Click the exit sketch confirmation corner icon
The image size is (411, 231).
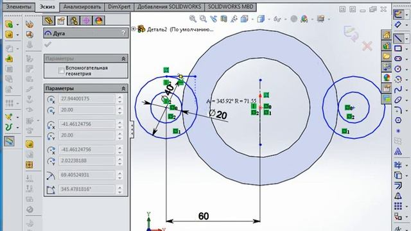click(351, 33)
